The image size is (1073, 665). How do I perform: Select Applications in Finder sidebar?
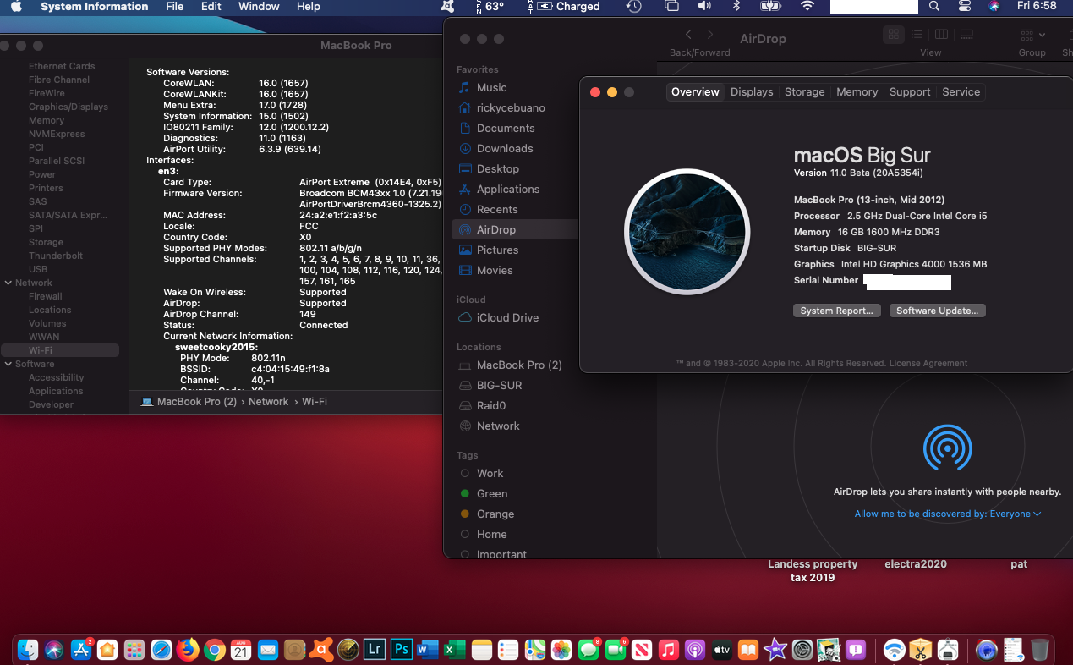pos(507,189)
